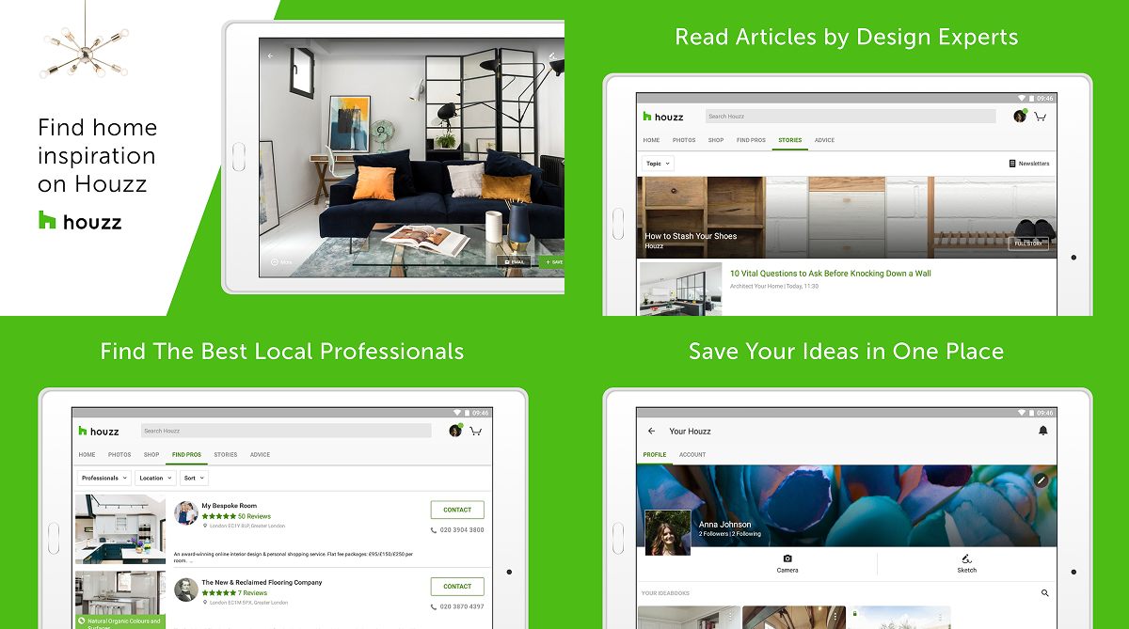1129x629 pixels.
Task: Switch to the HOME tab on the Stories screen
Action: 651,140
